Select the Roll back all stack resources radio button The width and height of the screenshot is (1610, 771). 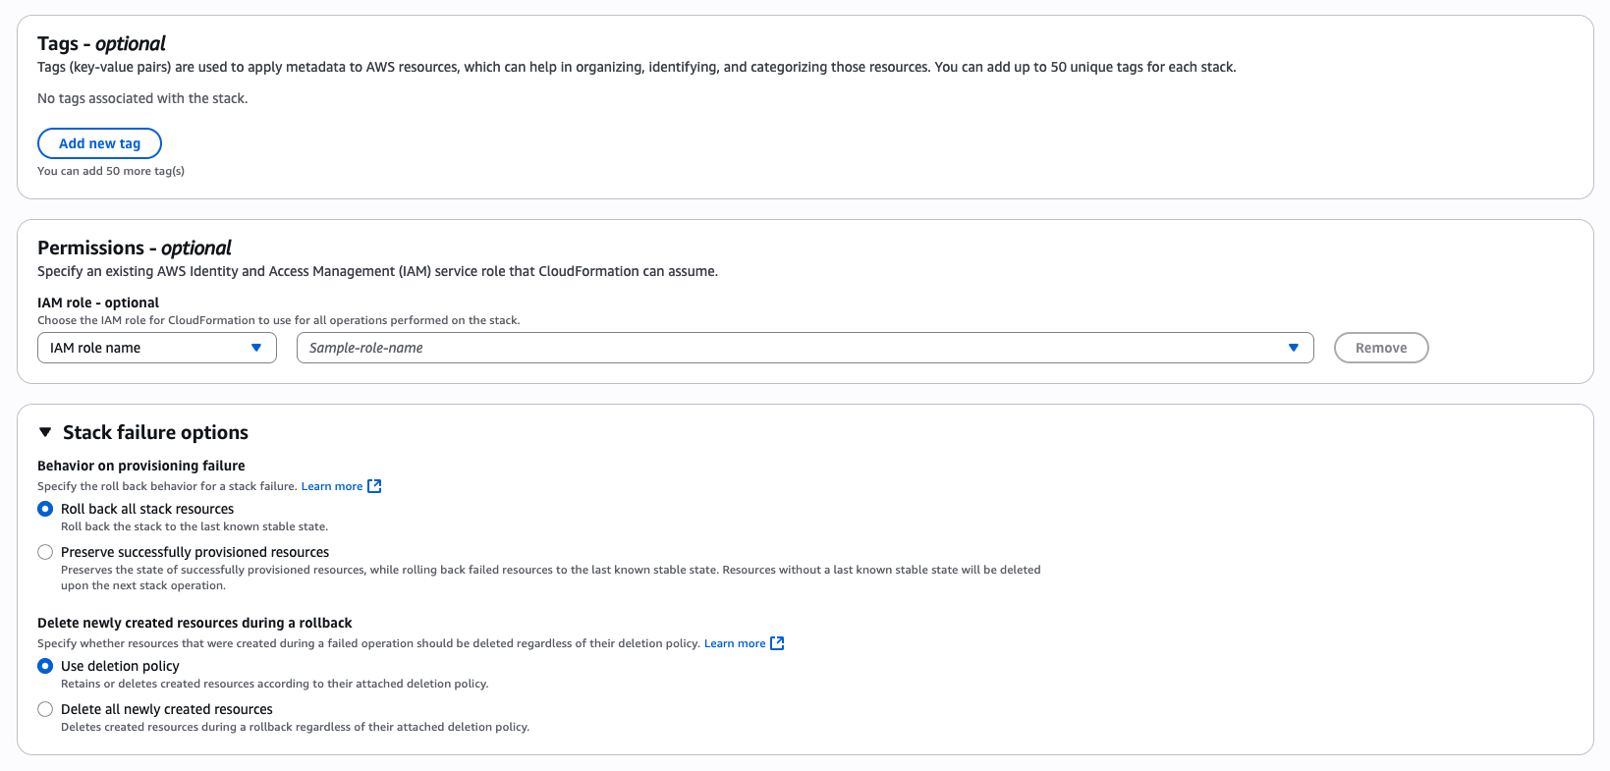pos(45,509)
